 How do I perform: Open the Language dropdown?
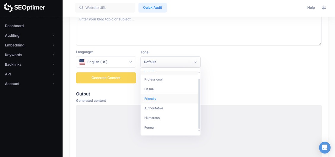106,62
